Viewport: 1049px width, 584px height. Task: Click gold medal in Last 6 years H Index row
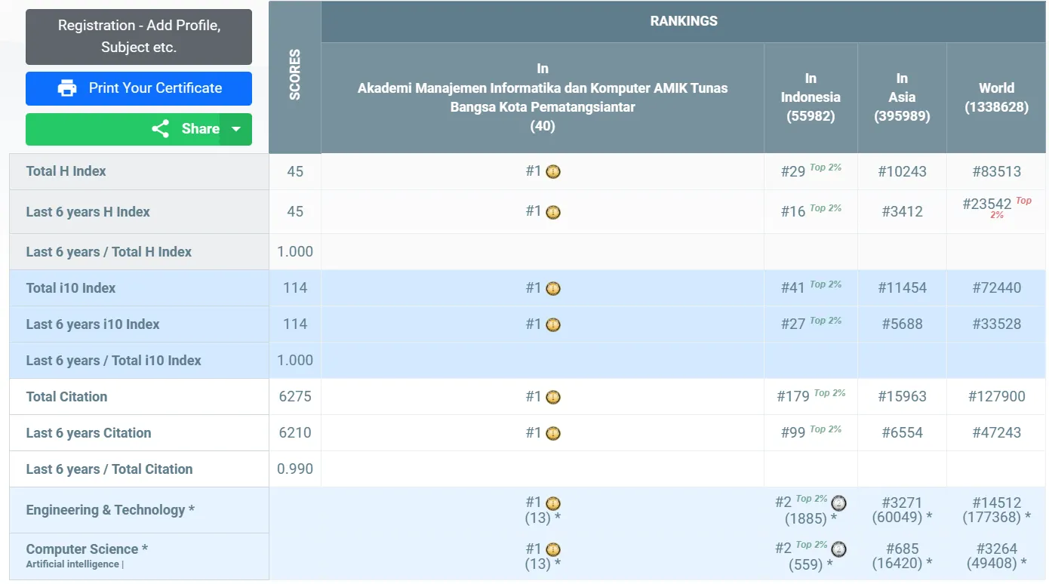click(553, 213)
